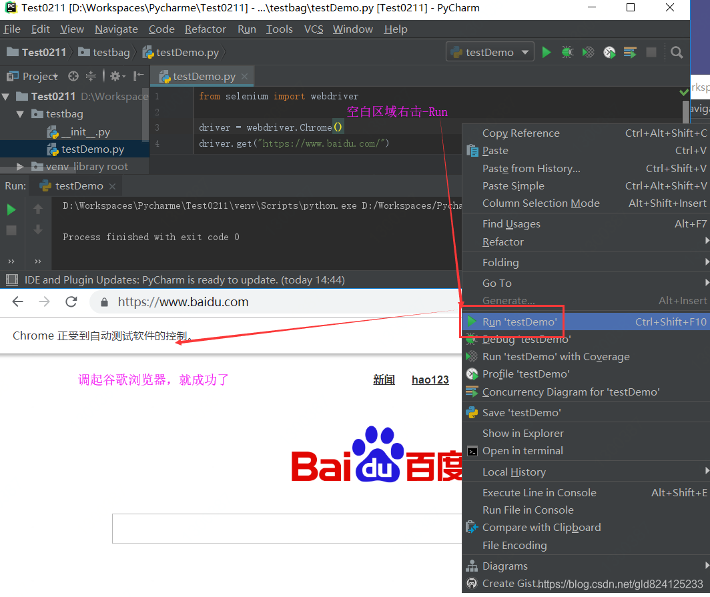Click the Stop square in main toolbar

pyautogui.click(x=651, y=53)
